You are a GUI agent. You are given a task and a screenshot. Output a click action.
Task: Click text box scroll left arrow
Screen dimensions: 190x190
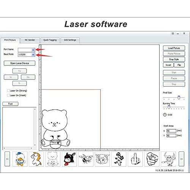(x=5, y=148)
